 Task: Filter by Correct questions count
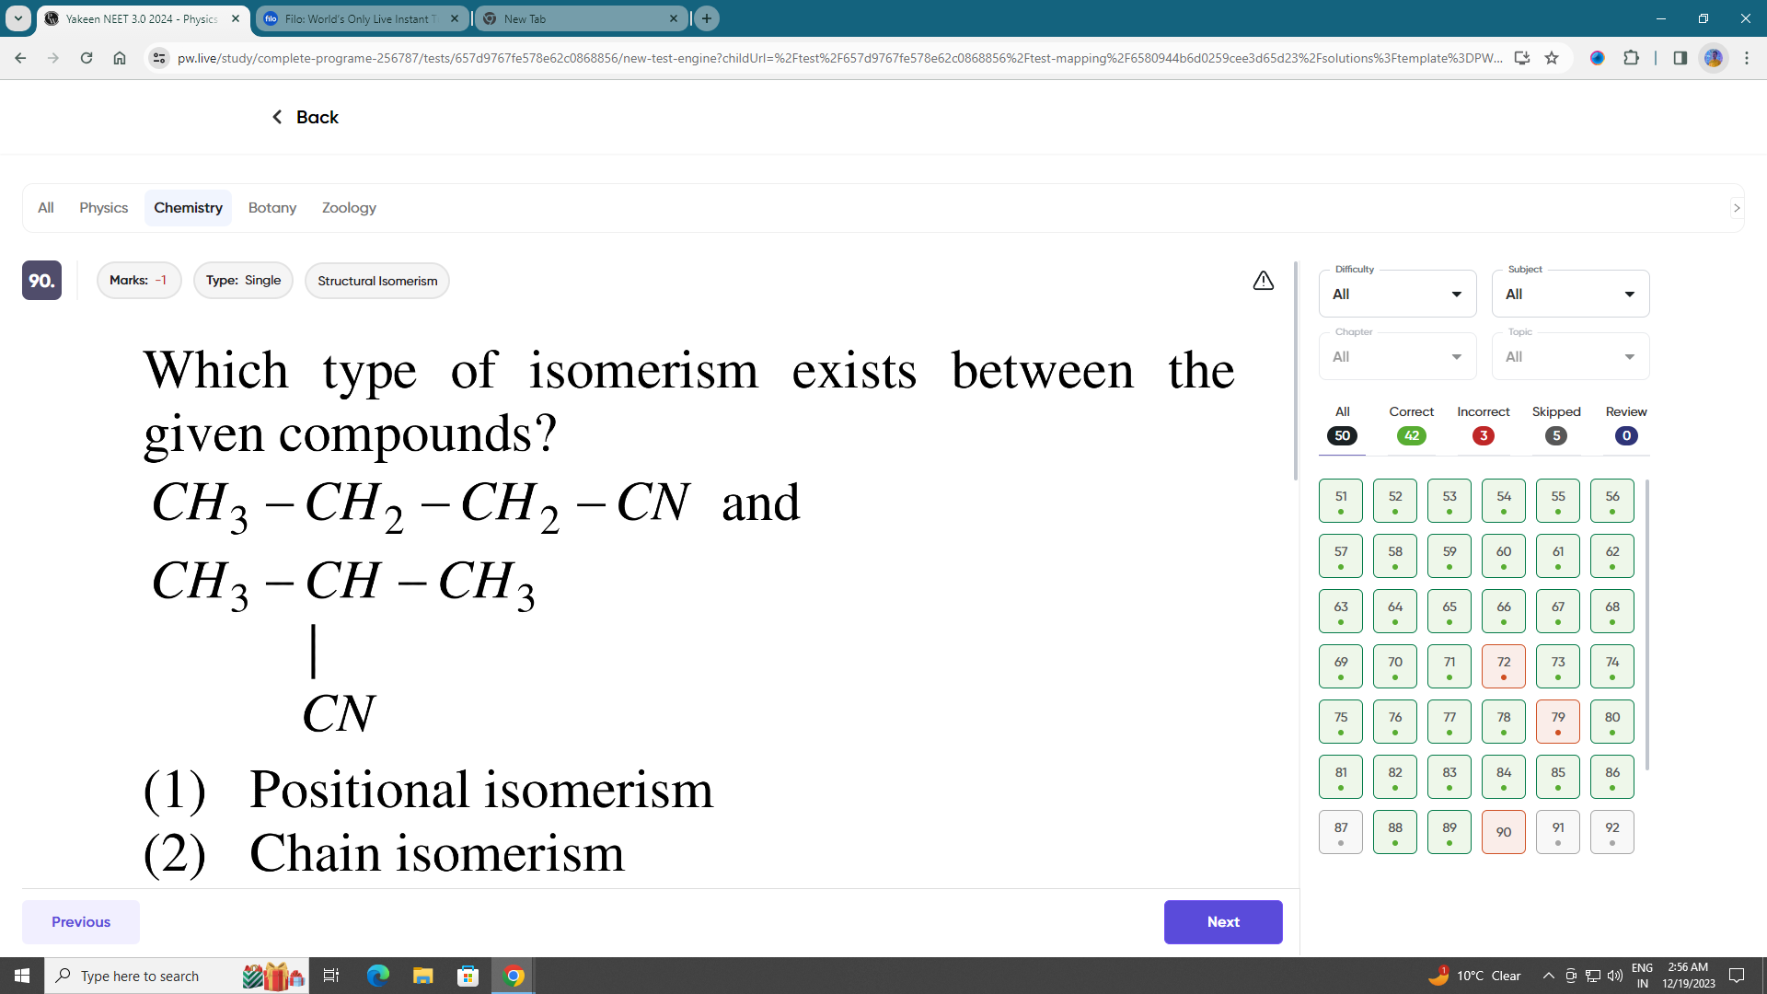1411,435
